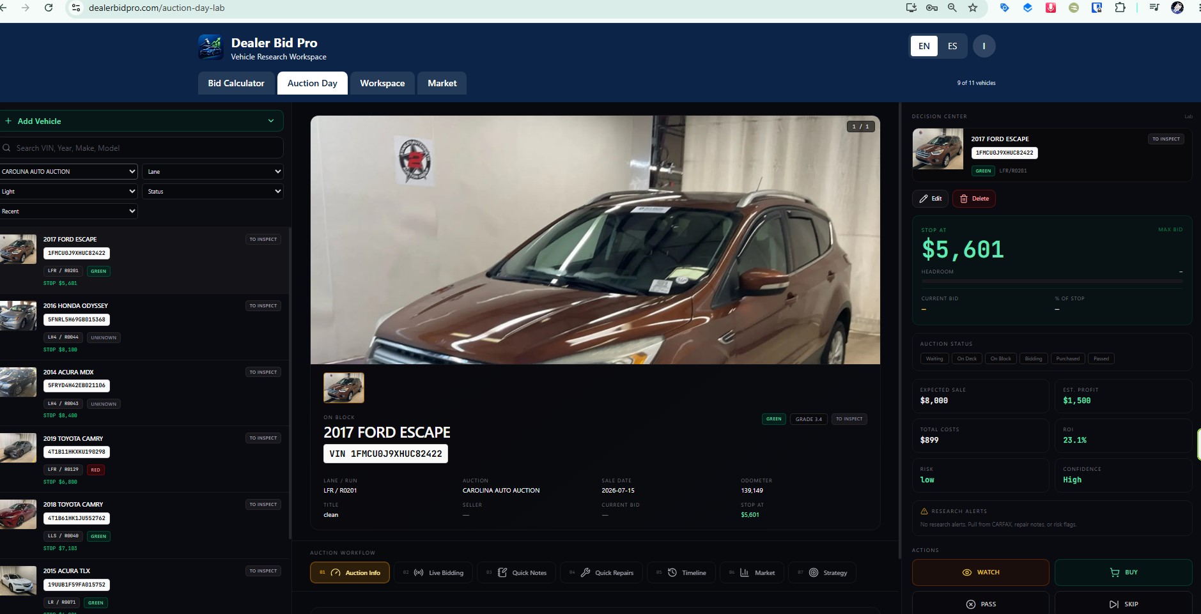
Task: Go forward with the browser forward arrow
Action: pyautogui.click(x=26, y=8)
